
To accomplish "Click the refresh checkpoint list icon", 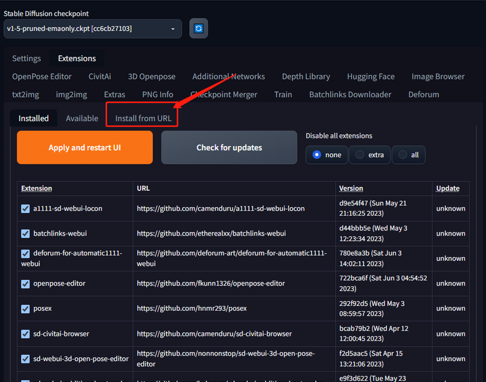I will [198, 28].
